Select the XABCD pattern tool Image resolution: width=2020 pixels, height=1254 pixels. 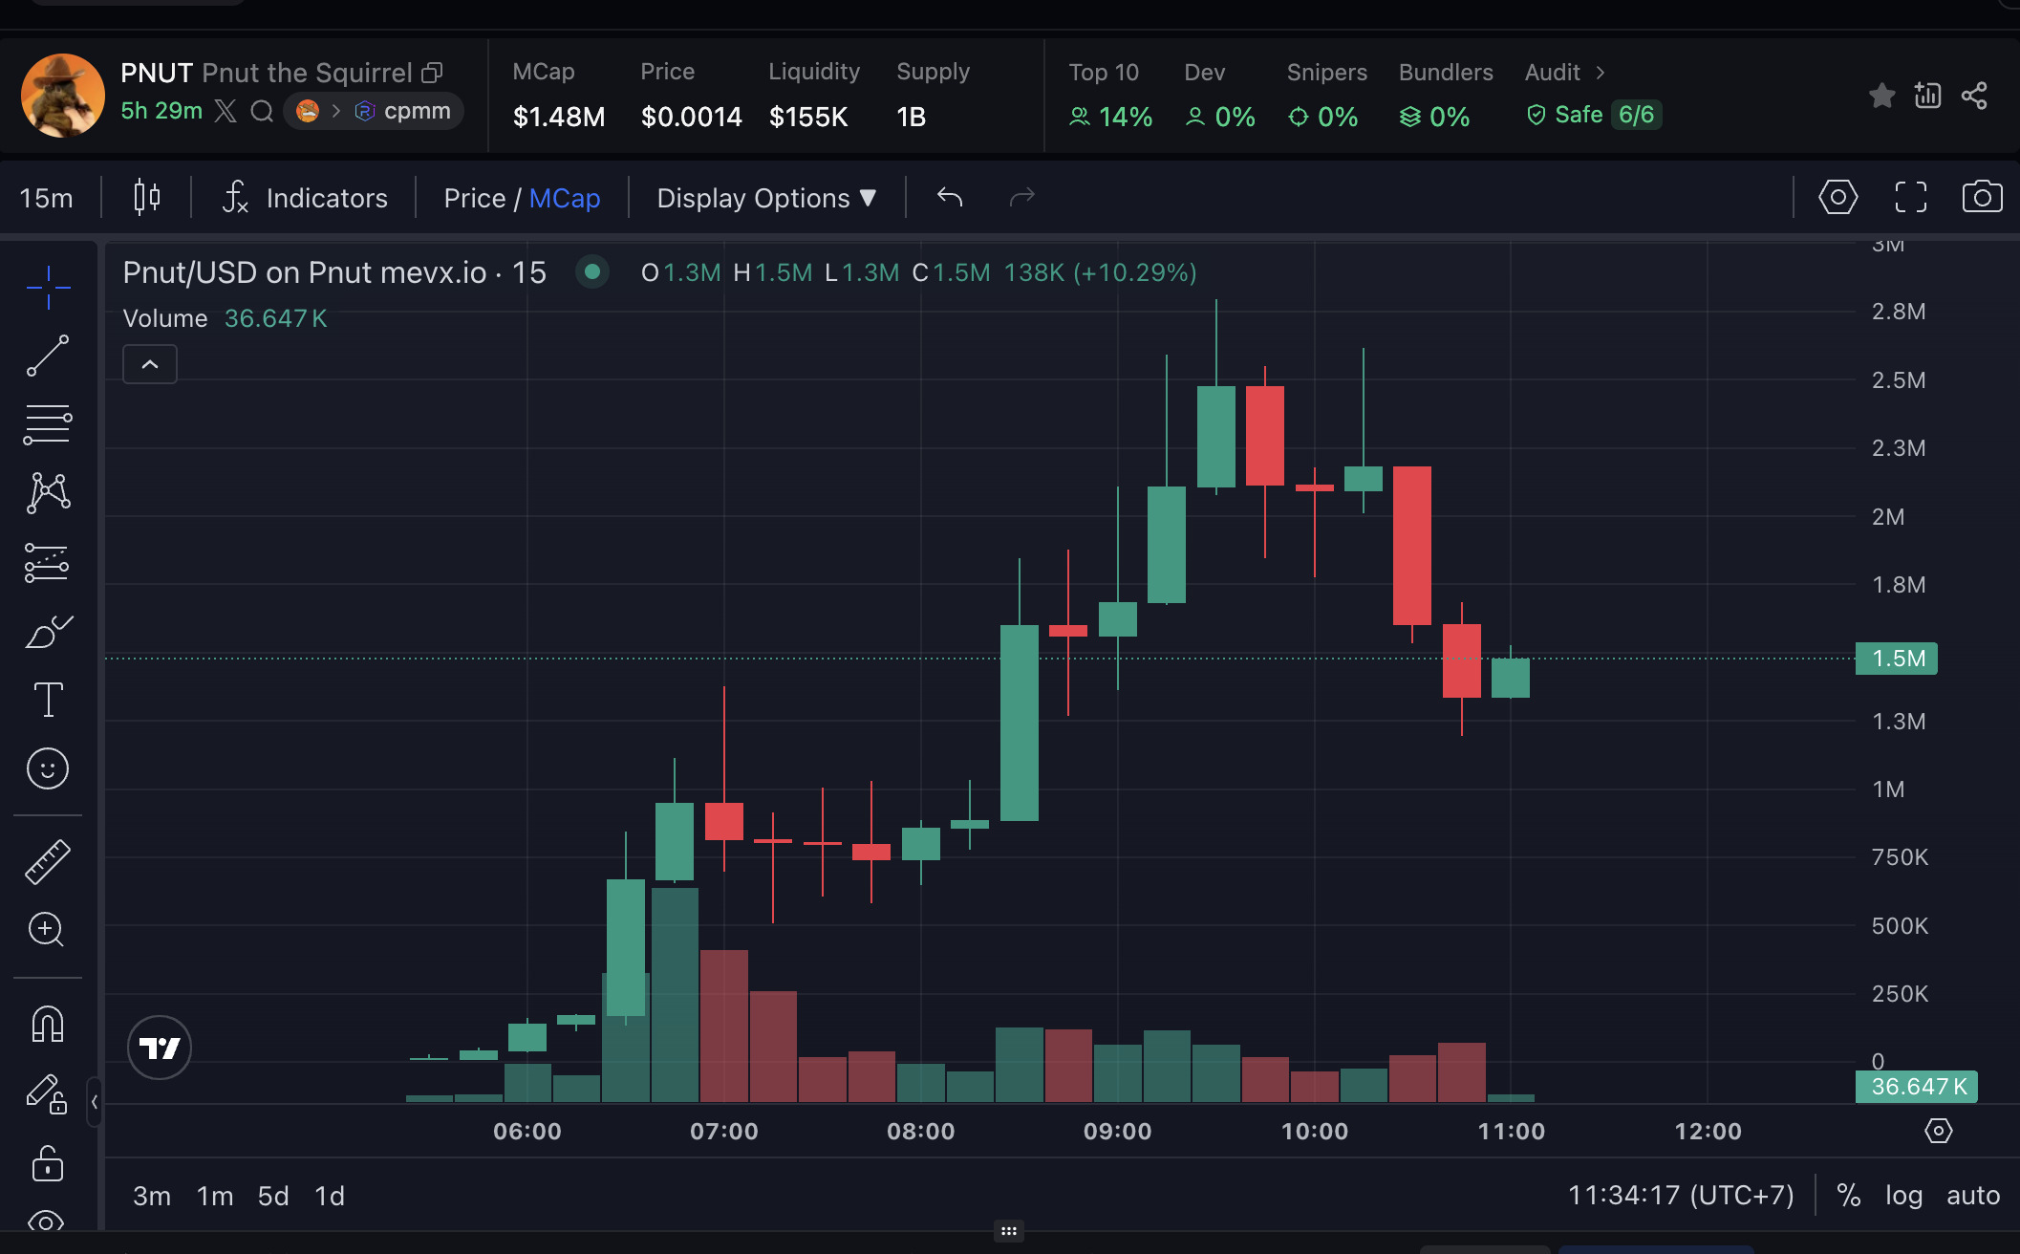click(x=48, y=493)
